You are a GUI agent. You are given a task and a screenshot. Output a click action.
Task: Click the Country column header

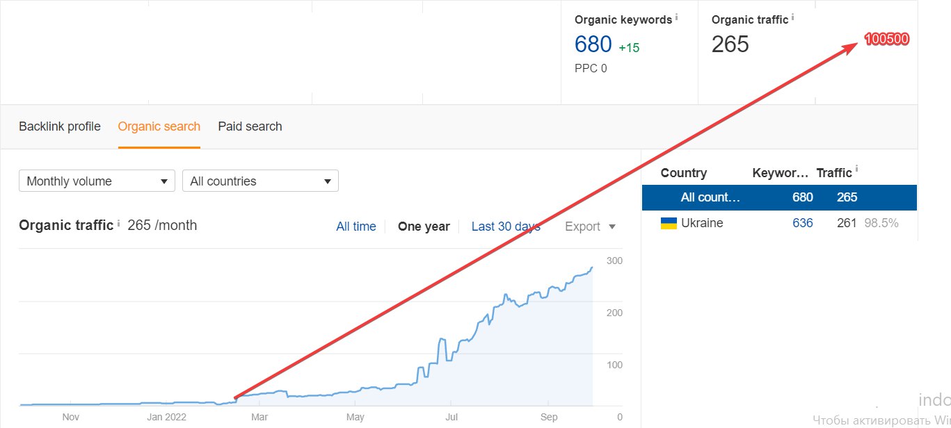[x=683, y=173]
